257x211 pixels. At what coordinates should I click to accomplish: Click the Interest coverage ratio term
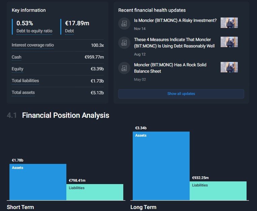coord(33,45)
